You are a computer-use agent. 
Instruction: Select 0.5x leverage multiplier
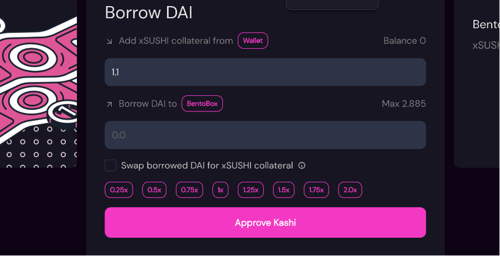click(x=154, y=190)
